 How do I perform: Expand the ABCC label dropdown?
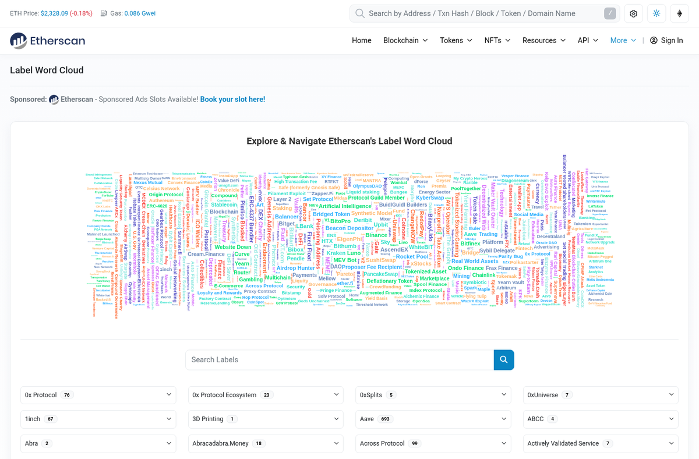601,419
